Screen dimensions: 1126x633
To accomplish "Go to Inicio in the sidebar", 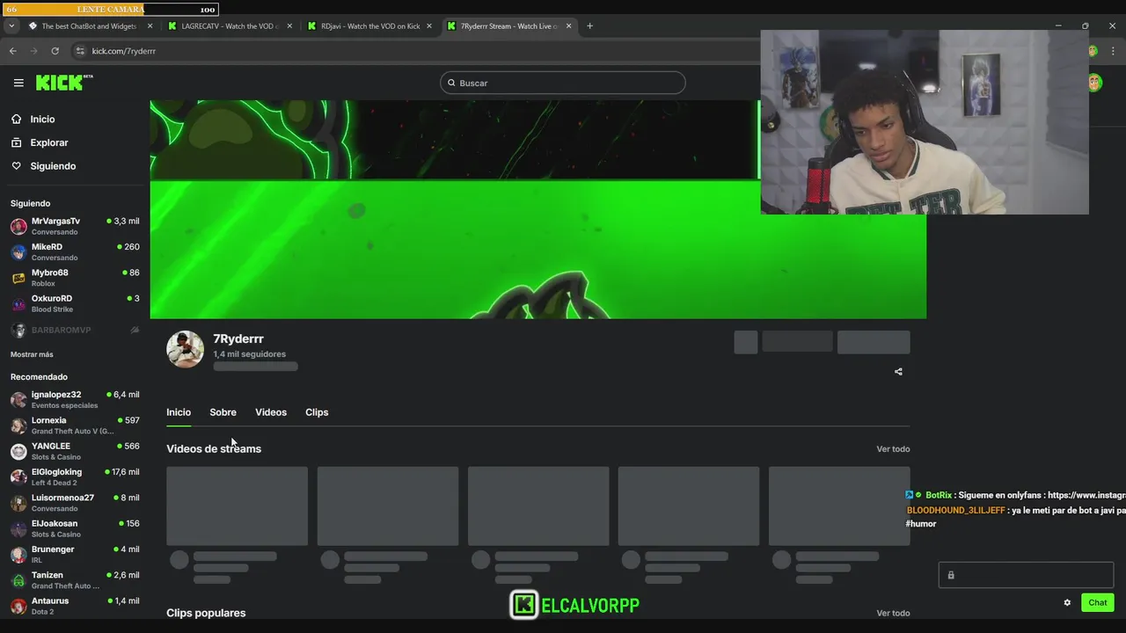I will 42,120.
